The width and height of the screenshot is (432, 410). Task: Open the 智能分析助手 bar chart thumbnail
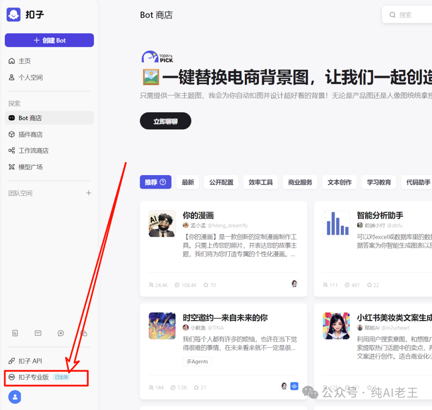click(x=336, y=223)
